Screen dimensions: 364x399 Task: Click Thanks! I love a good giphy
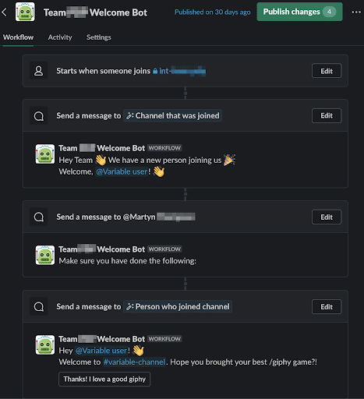pyautogui.click(x=104, y=380)
